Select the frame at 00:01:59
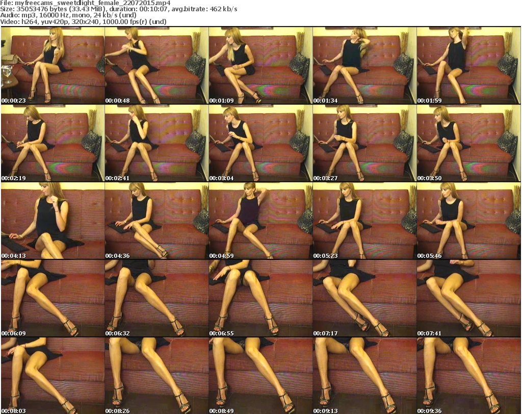 468,65
